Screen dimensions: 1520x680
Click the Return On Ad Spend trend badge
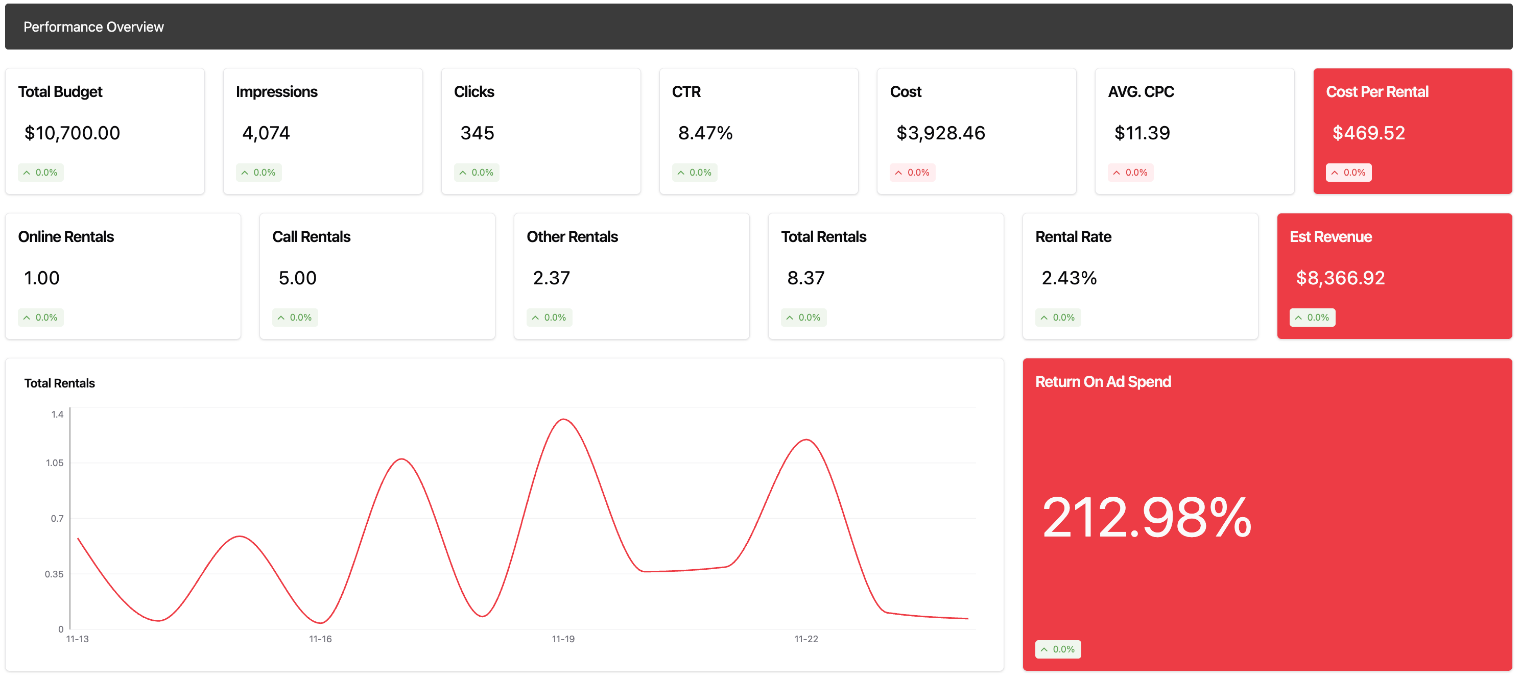click(x=1057, y=649)
